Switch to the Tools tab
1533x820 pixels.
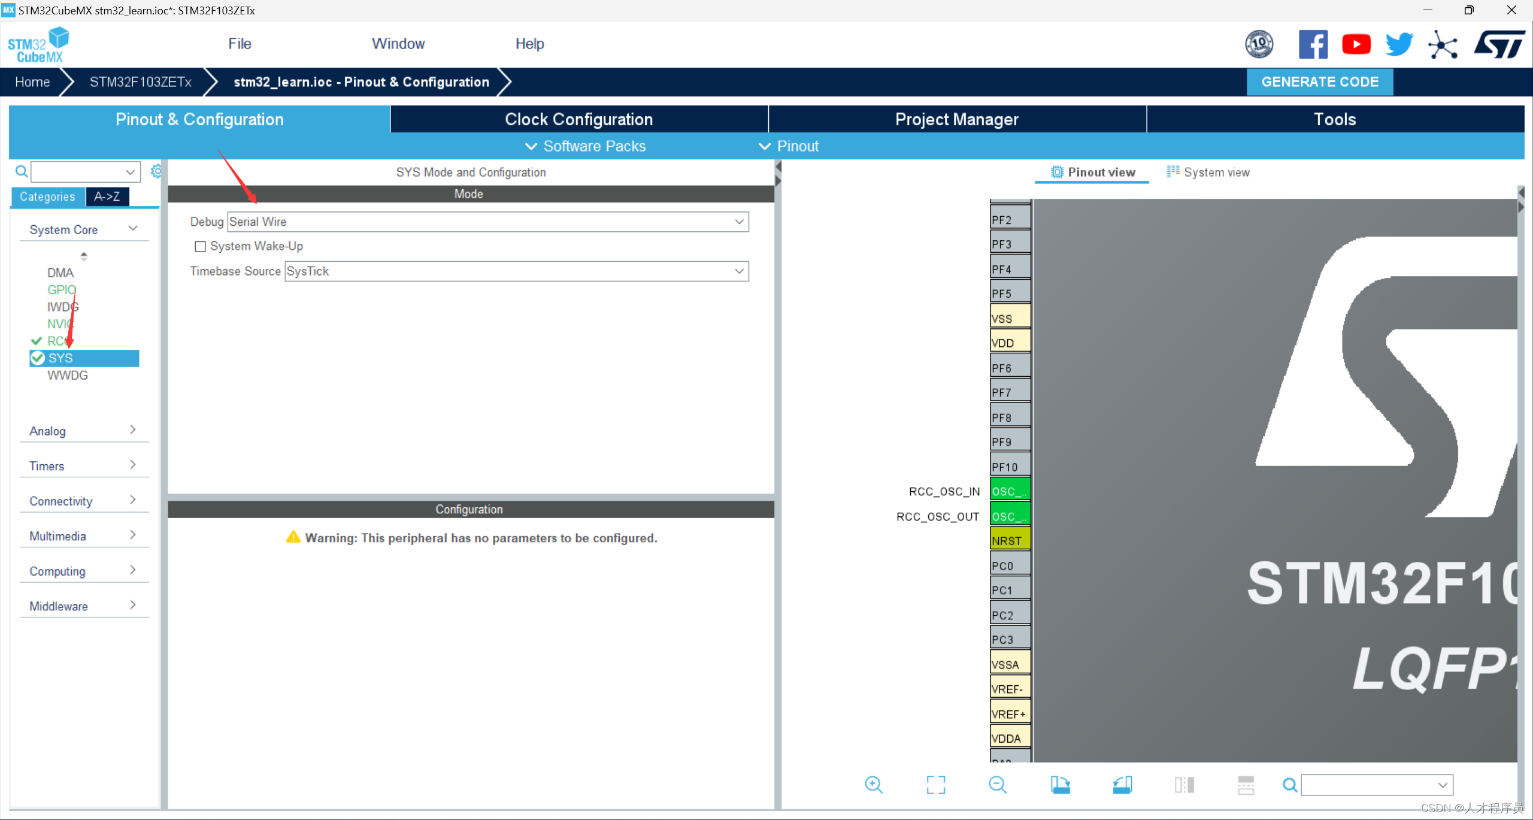(x=1335, y=119)
